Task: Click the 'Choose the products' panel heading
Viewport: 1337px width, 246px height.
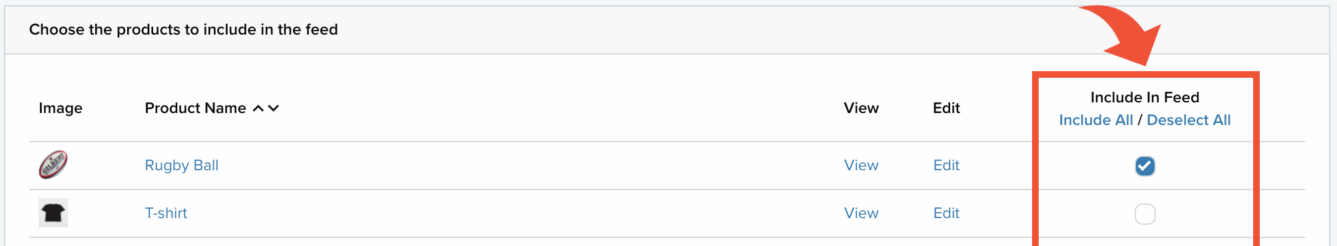Action: tap(184, 29)
